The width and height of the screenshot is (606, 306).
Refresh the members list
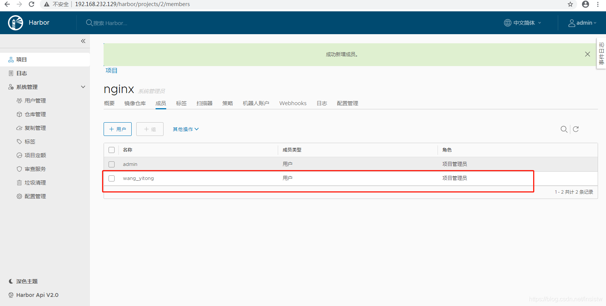(576, 129)
